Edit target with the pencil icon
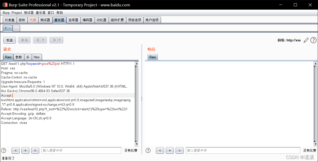This screenshot has width=318, height=162. (306, 40)
